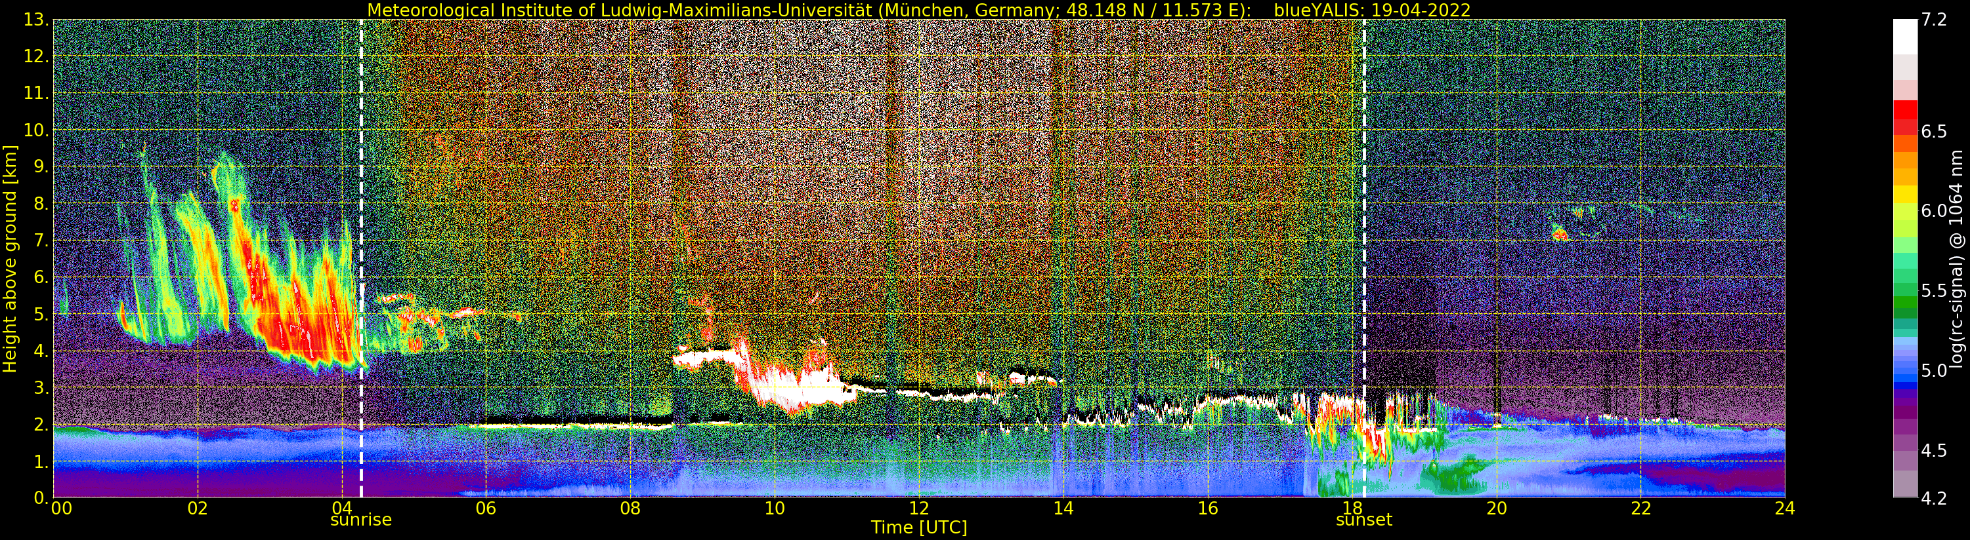The image size is (1970, 540).
Task: Click the height tick label 8.
Action: point(41,204)
